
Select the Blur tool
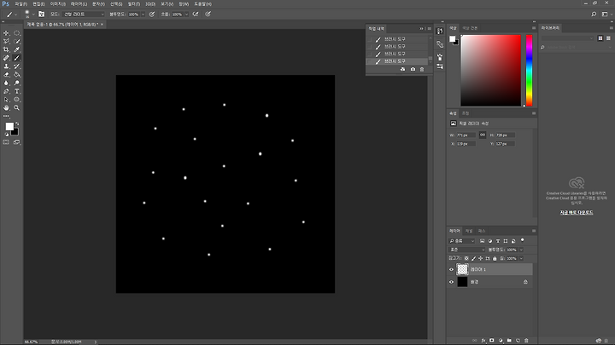pos(6,83)
